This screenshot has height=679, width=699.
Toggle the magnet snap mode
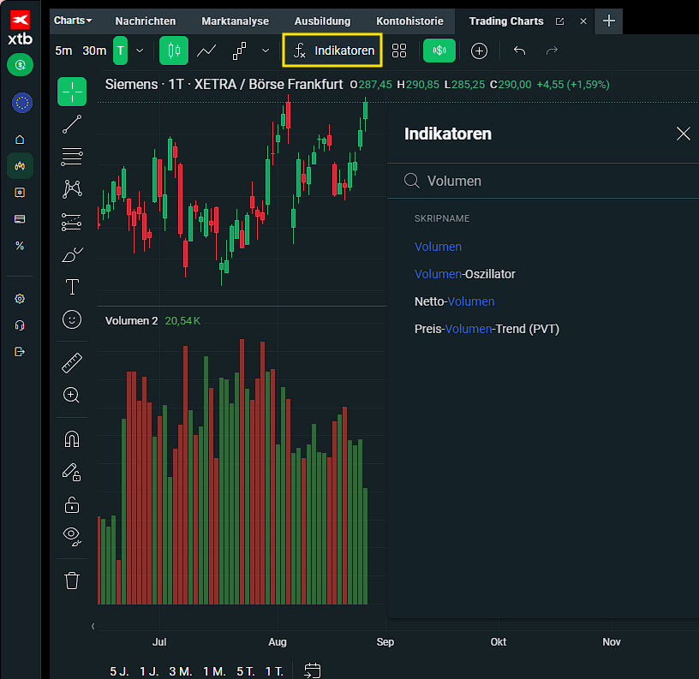(72, 439)
